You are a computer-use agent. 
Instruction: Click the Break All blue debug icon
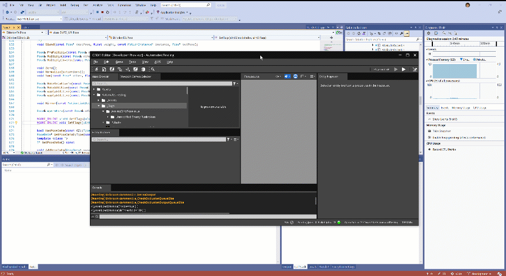click(97, 12)
